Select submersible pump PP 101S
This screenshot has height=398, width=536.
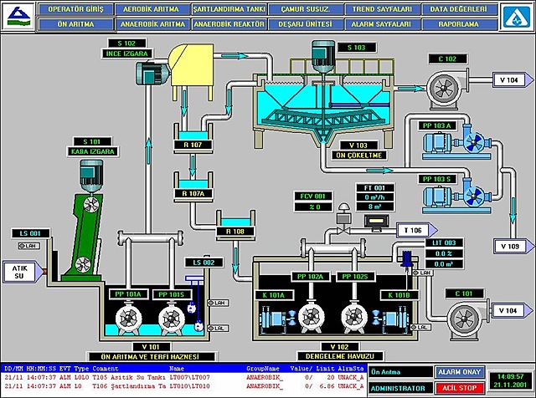click(x=172, y=318)
